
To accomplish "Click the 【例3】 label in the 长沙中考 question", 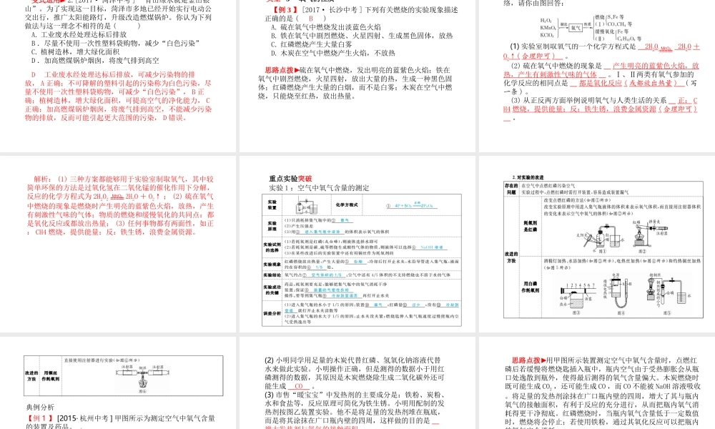I will pyautogui.click(x=285, y=9).
